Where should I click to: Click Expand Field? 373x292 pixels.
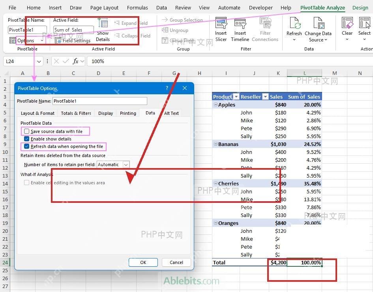[131, 23]
